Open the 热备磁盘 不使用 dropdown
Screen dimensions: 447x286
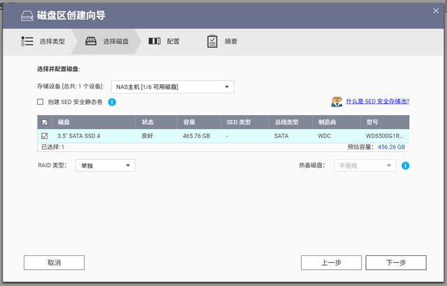pyautogui.click(x=365, y=165)
